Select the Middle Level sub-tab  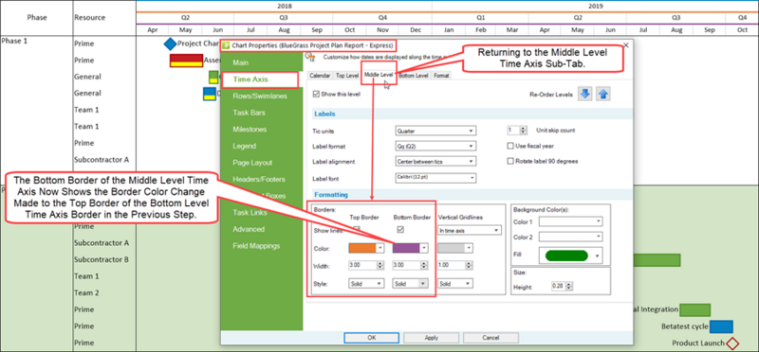pos(379,76)
